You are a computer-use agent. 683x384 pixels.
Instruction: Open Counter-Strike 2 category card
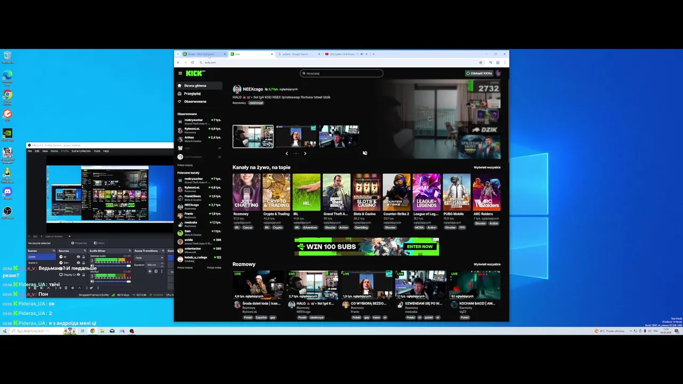point(396,192)
